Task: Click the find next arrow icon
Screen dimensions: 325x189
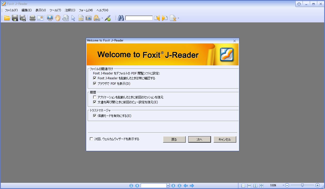Action: pos(165,18)
